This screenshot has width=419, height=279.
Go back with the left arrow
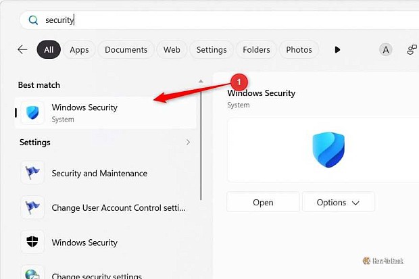point(22,49)
